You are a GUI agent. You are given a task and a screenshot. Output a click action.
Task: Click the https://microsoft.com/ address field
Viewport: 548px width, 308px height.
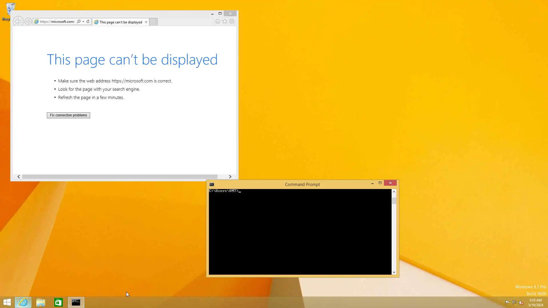tap(57, 21)
